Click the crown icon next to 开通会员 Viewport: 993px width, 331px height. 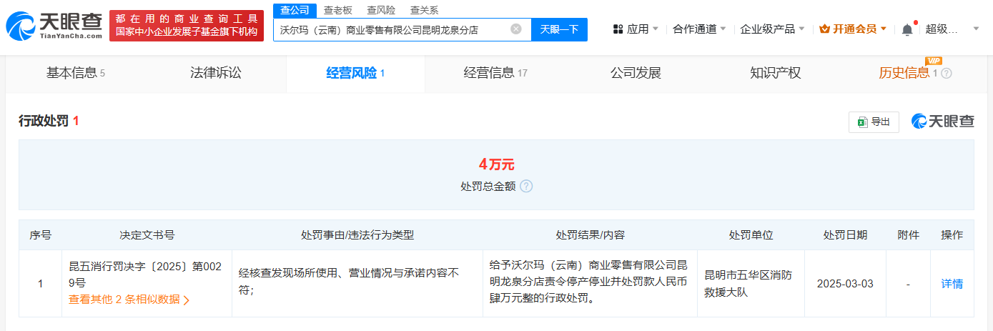click(x=825, y=29)
